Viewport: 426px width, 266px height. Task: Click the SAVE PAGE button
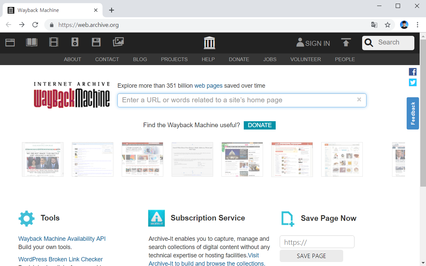pos(311,256)
